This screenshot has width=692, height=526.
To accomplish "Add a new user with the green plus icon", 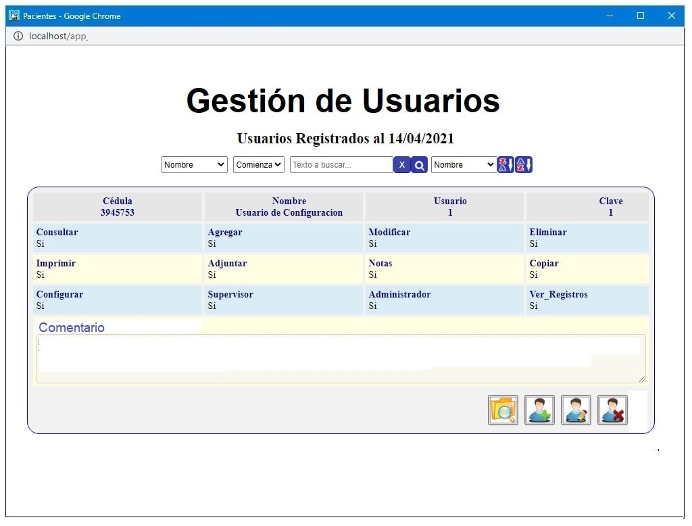I will (539, 410).
